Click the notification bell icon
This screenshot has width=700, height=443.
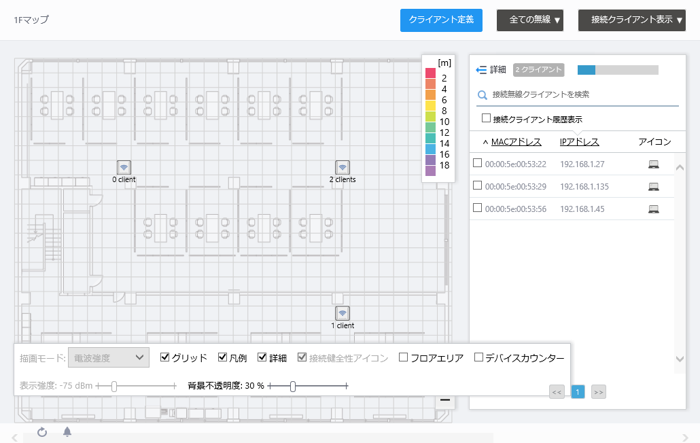[x=67, y=433]
